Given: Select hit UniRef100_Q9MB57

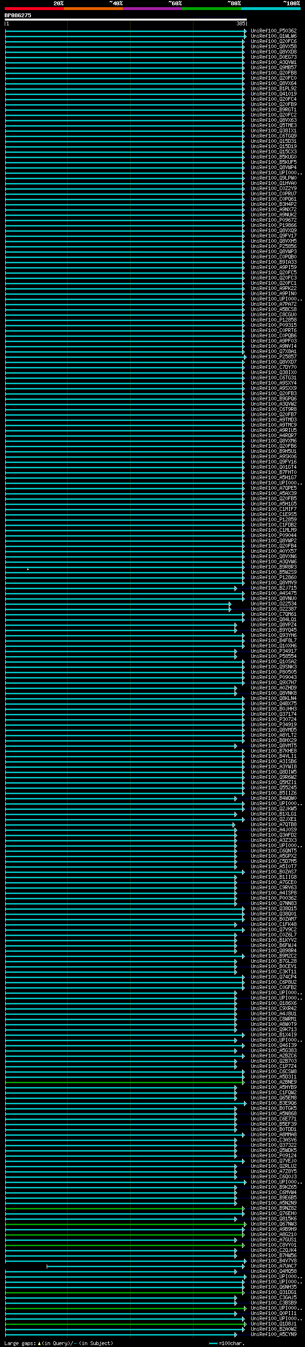Looking at the screenshot, I should [274, 67].
